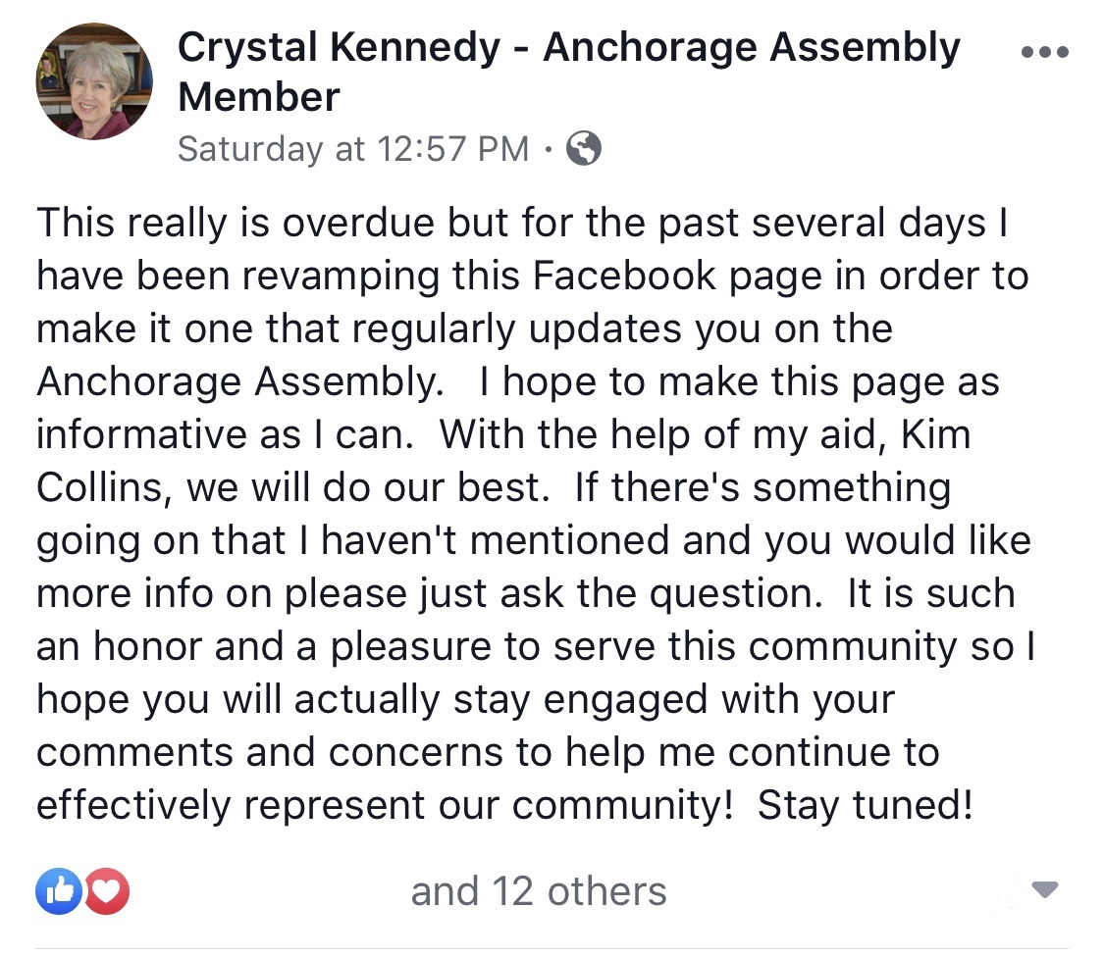The image size is (1104, 958).
Task: Click "effectively represent our community!" text
Action: pyautogui.click(x=385, y=805)
